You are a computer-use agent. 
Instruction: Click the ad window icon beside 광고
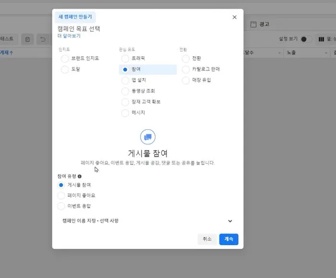pos(253,25)
